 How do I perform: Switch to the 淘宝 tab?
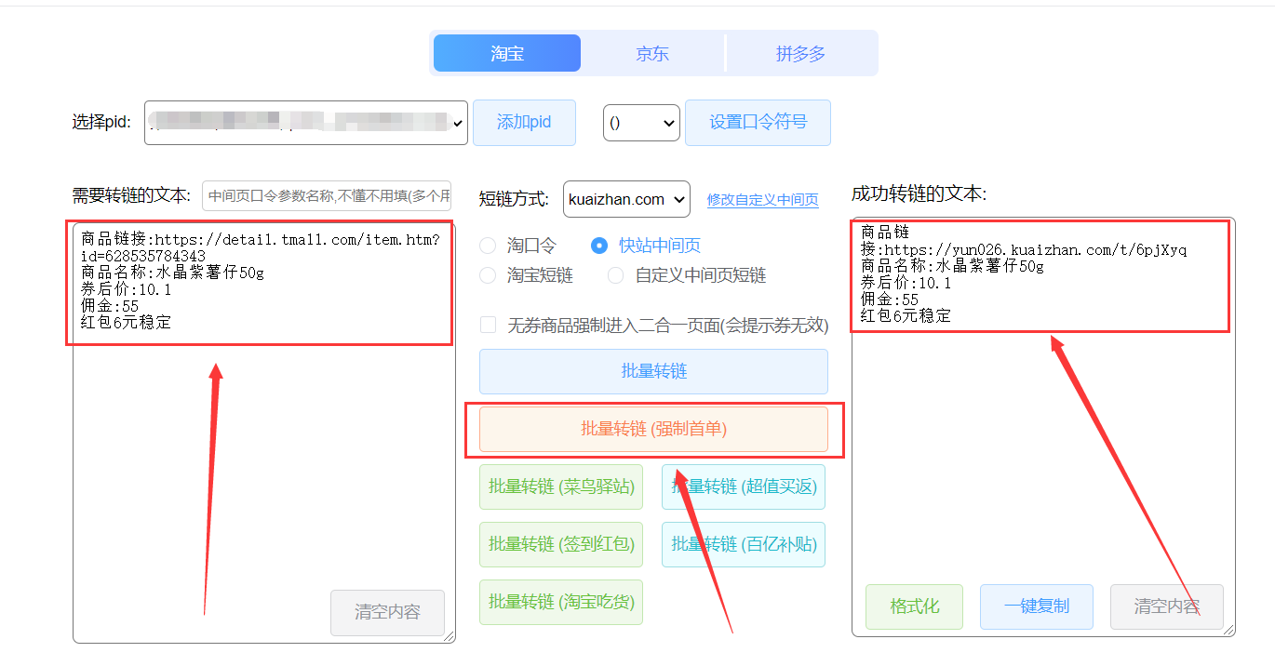tap(507, 53)
